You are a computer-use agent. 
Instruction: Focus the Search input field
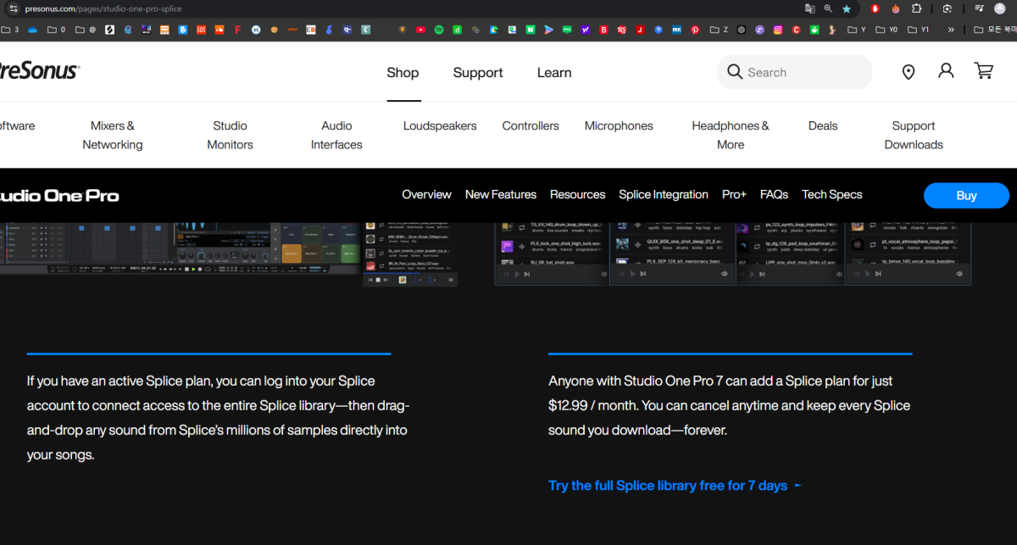coord(794,72)
